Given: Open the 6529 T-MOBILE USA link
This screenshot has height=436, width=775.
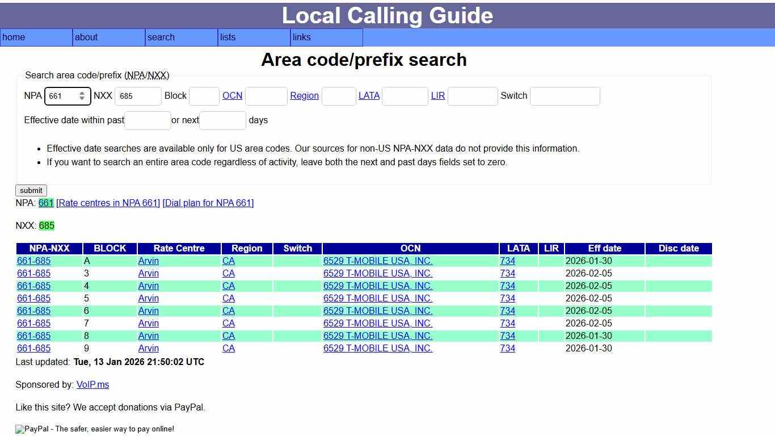Looking at the screenshot, I should click(x=378, y=261).
